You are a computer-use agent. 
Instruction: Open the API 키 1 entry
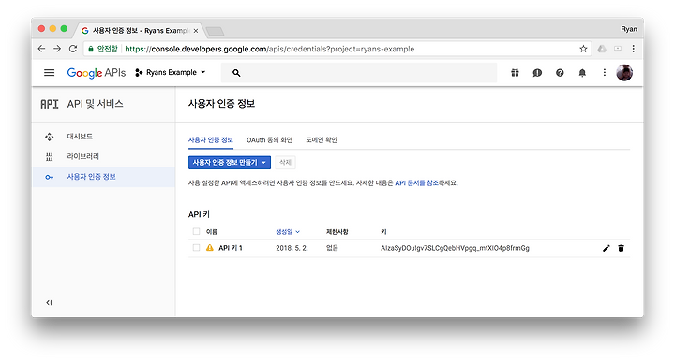(x=231, y=248)
